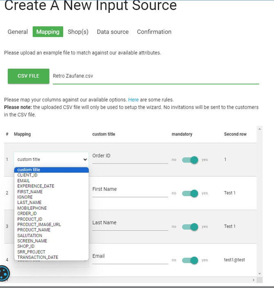This screenshot has height=288, width=274.
Task: Select TRANSACTION_DATE from the dropdown options
Action: point(38,257)
